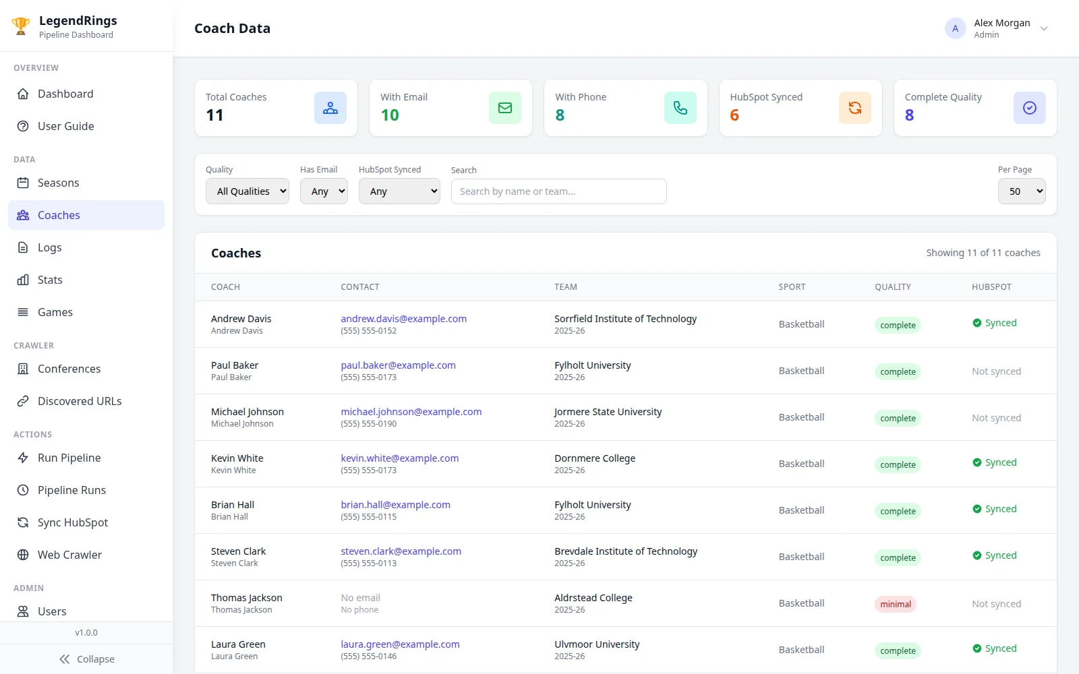Click the question mark icon beside User Guide
Screen dimensions: 1079x674
23,126
